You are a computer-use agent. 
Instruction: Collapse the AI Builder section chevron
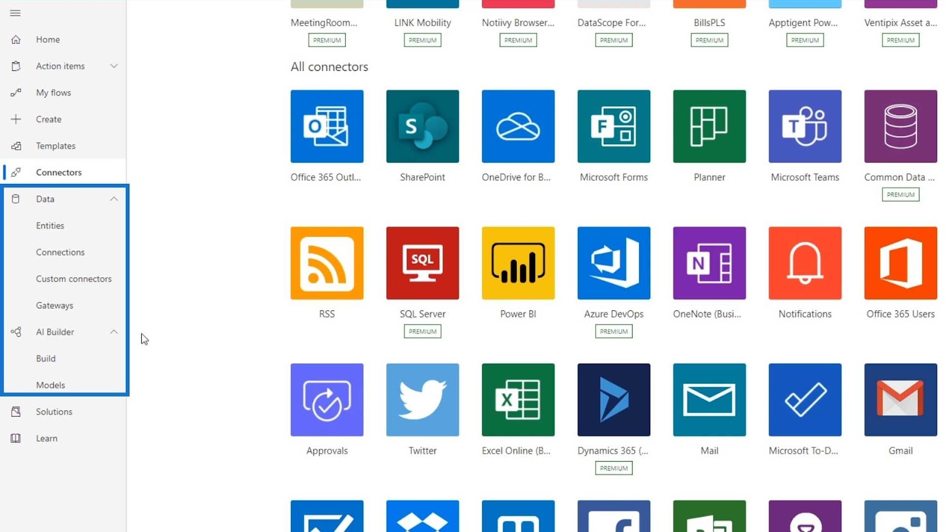click(x=114, y=332)
